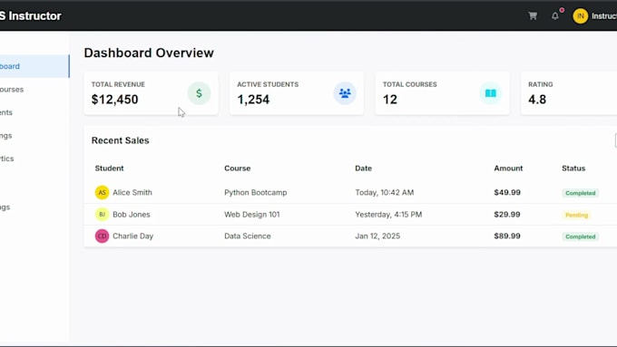Click the Total Revenue $12,450 value
Screen dimensions: 617x347
115,100
